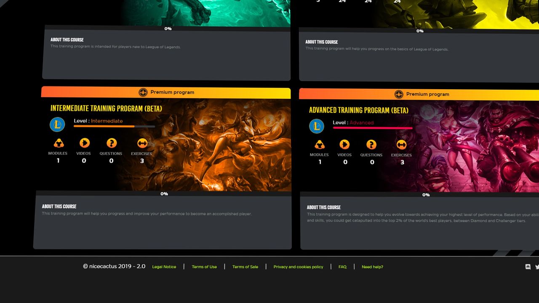The height and width of the screenshot is (303, 539).
Task: Click the Modules icon in Intermediate program
Action: coord(59,143)
